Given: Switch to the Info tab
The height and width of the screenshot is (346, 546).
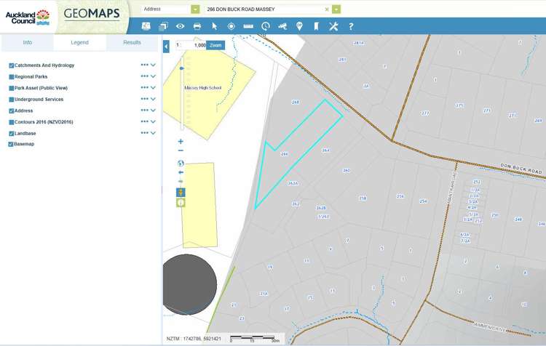Looking at the screenshot, I should point(27,43).
